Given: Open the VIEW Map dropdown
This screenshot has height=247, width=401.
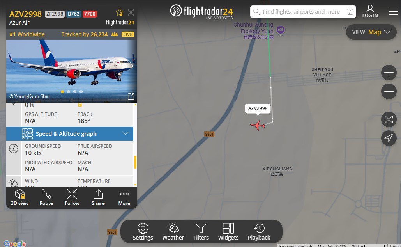Looking at the screenshot, I should [x=371, y=32].
